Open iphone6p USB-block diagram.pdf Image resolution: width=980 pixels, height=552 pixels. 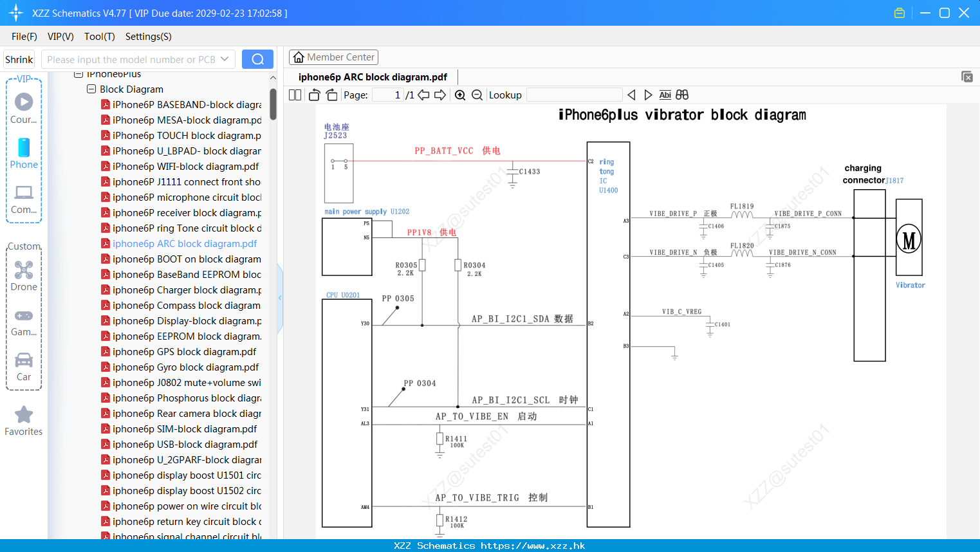pos(180,444)
